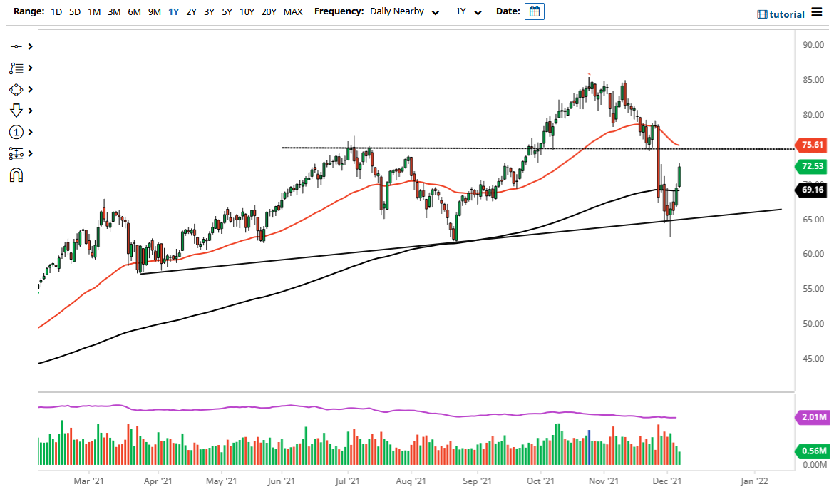
Task: Open the 1Y chart period dropdown
Action: pos(465,11)
